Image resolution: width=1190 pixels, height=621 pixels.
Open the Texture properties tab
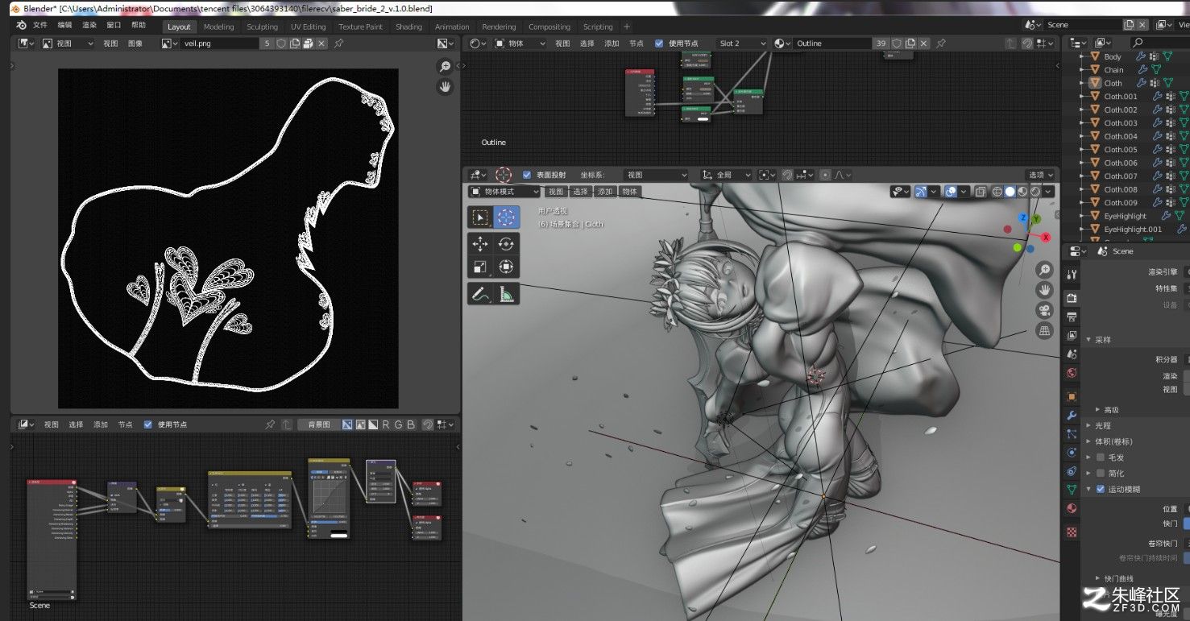[1072, 532]
